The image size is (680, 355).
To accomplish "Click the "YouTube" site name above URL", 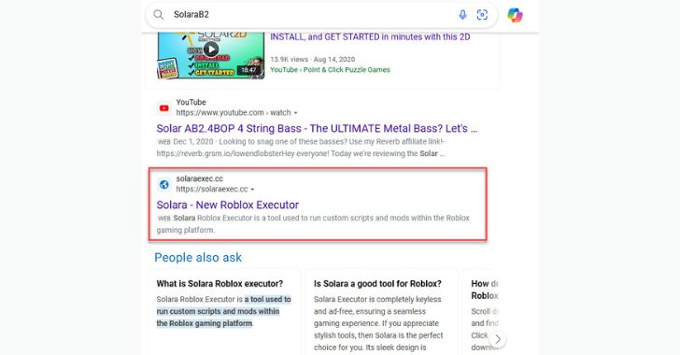I will (x=191, y=102).
